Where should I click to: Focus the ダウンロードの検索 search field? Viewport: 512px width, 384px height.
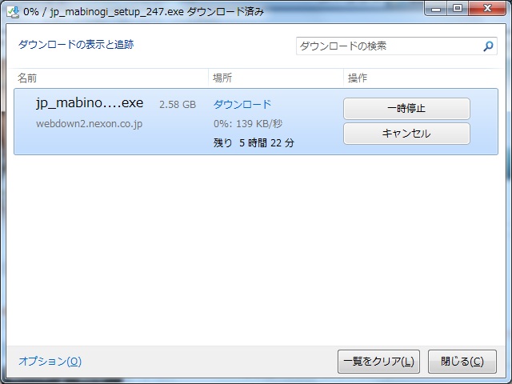397,46
